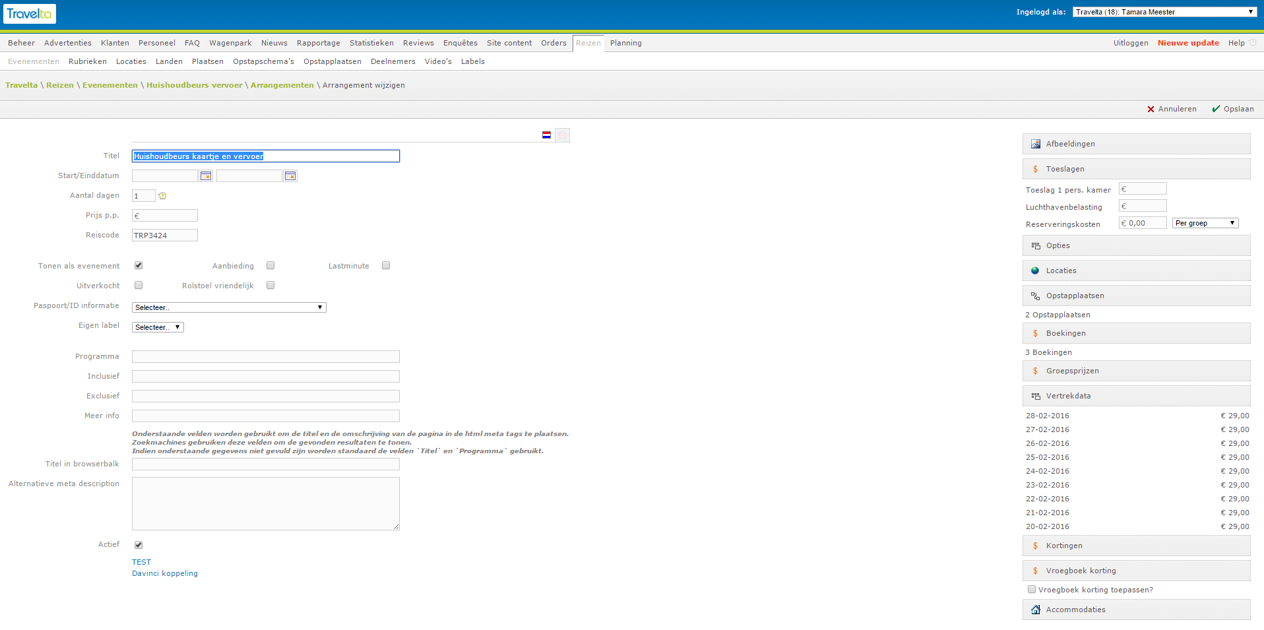The width and height of the screenshot is (1264, 630).
Task: Click the Programma input field
Action: click(x=266, y=357)
